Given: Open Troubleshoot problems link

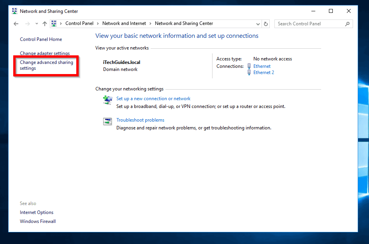Looking at the screenshot, I should 140,120.
